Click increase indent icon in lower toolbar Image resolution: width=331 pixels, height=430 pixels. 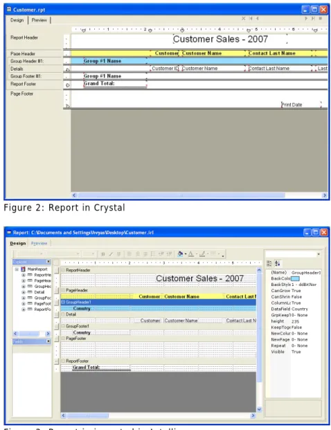[170, 254]
